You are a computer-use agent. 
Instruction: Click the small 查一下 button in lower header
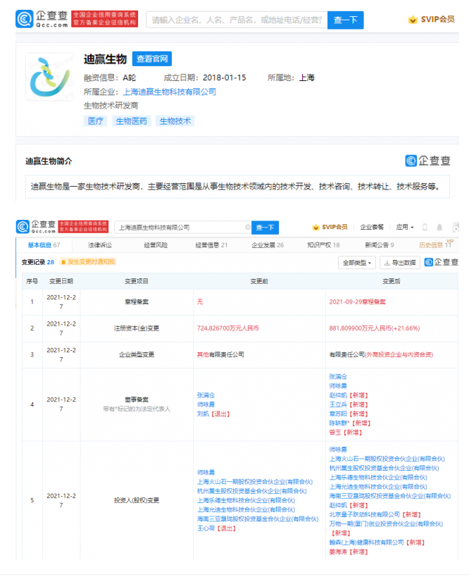[x=265, y=228]
